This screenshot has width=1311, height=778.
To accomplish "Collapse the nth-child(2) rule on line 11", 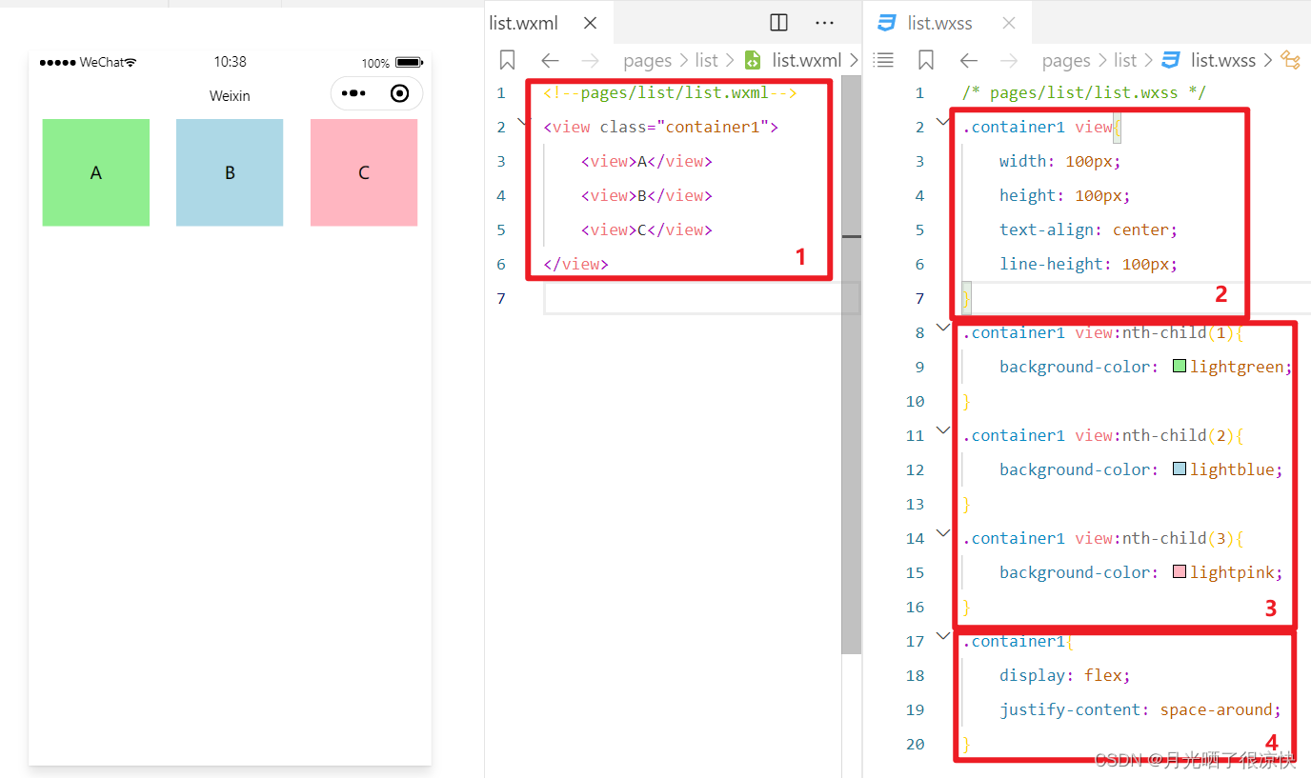I will 942,430.
